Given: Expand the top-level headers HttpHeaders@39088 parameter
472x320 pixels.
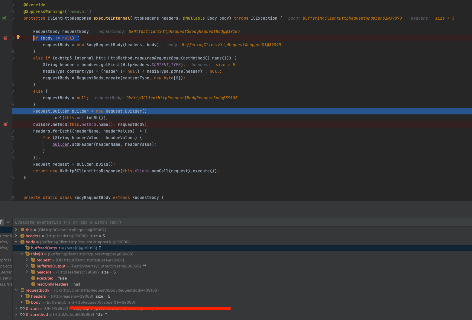Looking at the screenshot, I should tap(16, 236).
